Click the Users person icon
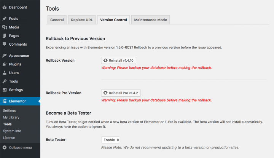The height and width of the screenshot is (158, 274). (5, 73)
